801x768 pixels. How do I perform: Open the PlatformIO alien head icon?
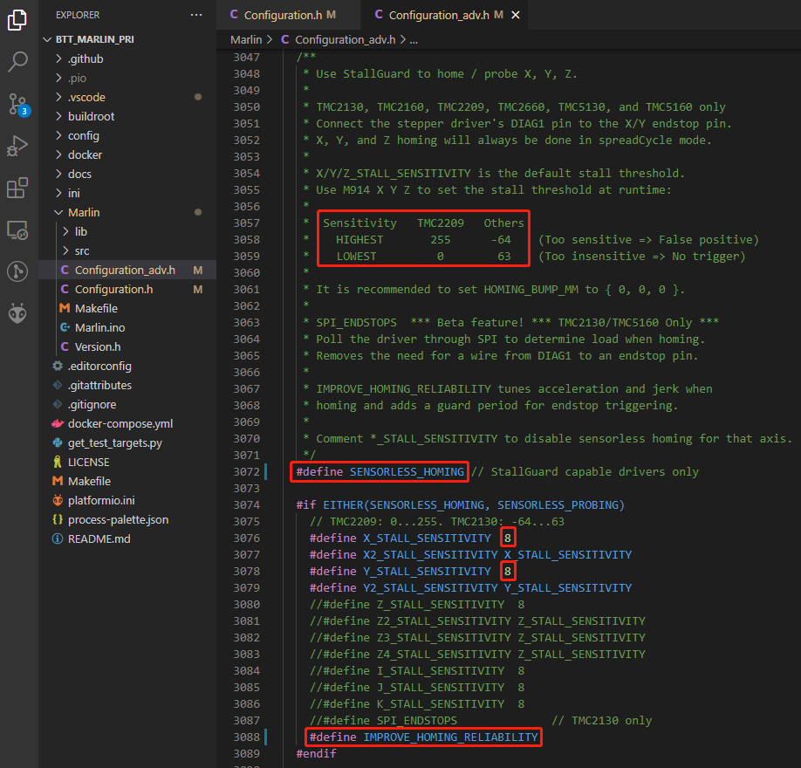pos(18,313)
